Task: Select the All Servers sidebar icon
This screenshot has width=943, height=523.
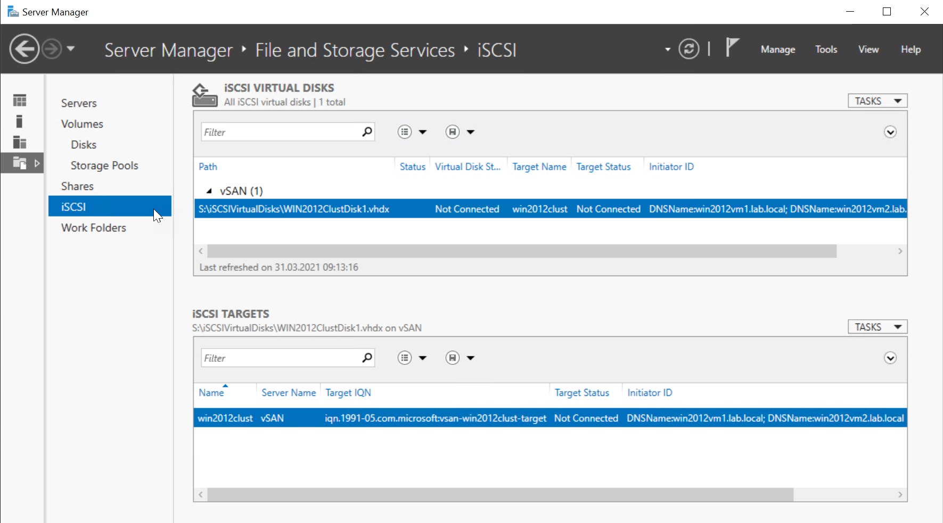Action: pyautogui.click(x=20, y=142)
